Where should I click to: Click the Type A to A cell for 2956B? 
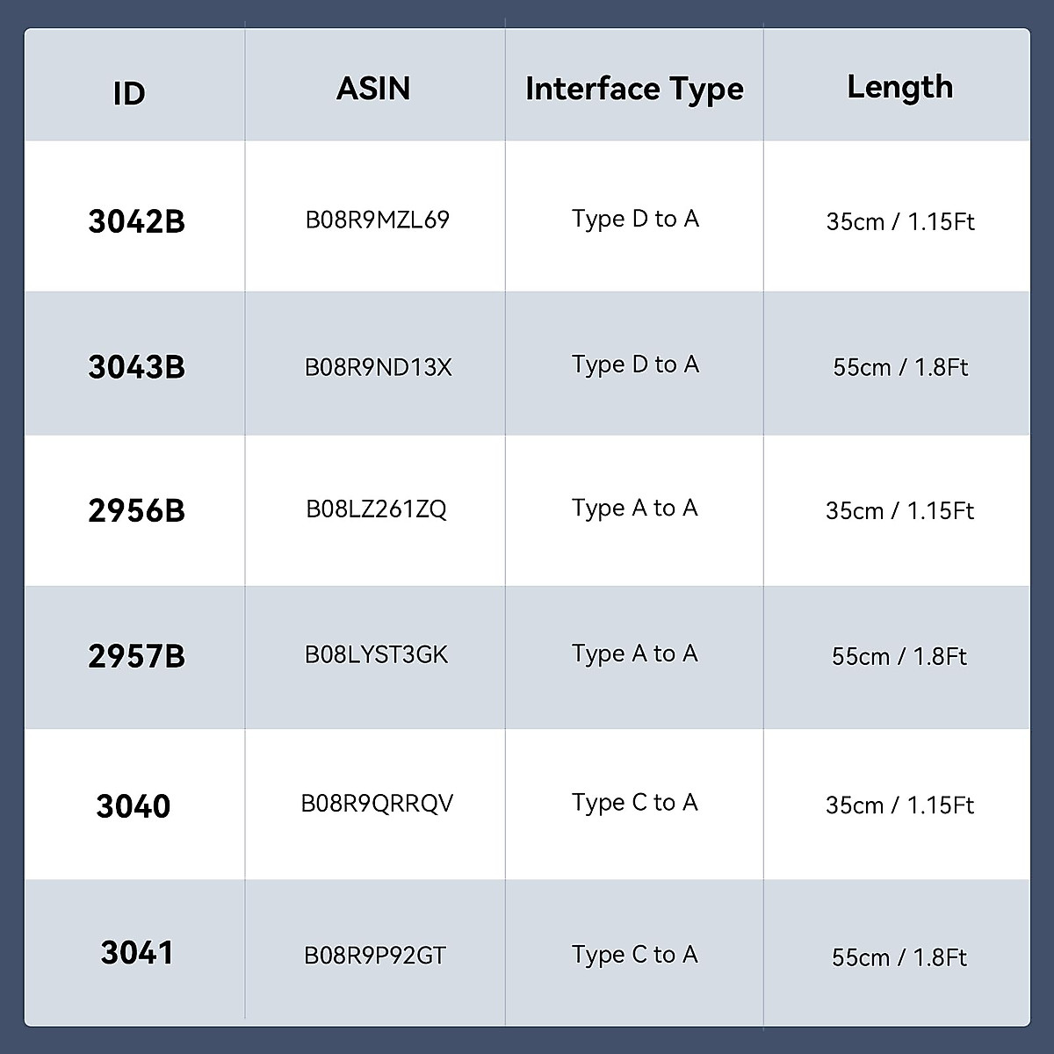click(x=634, y=509)
